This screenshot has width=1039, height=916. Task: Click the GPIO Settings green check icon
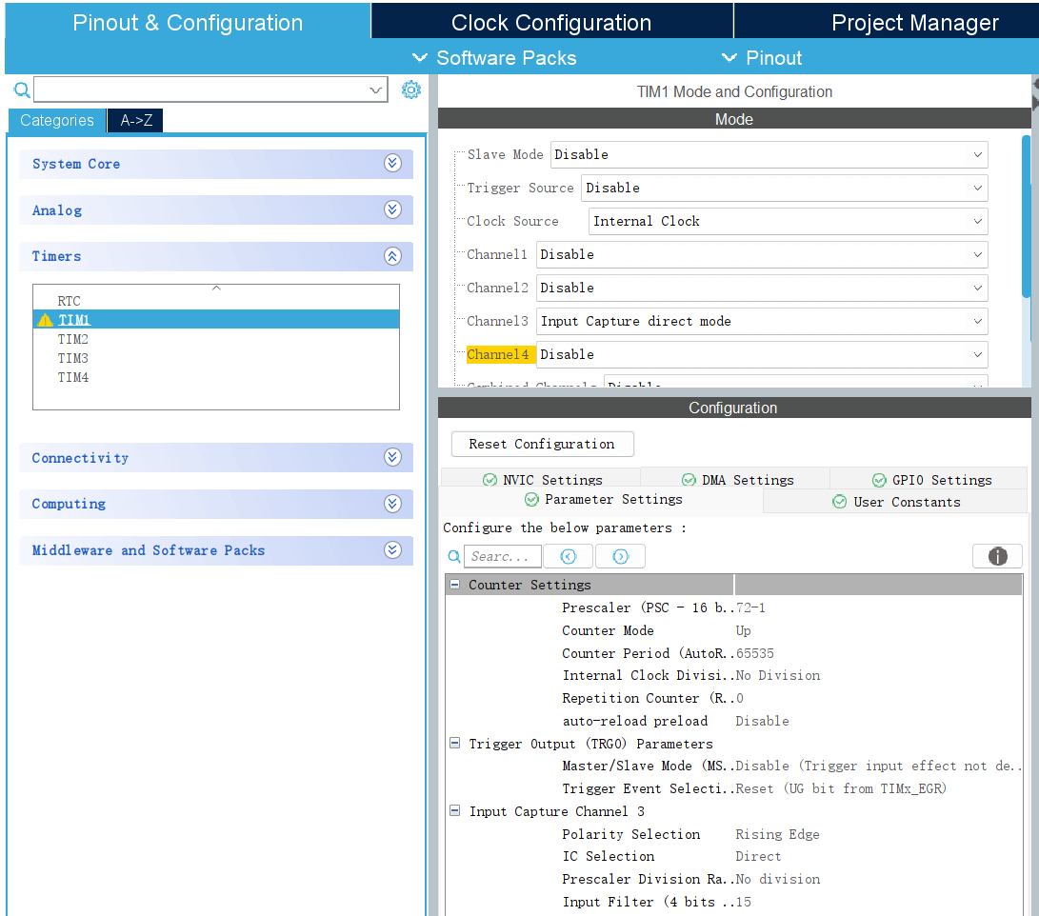[x=879, y=480]
